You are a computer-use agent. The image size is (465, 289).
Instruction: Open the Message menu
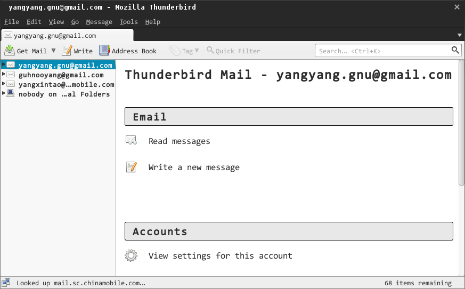[x=99, y=22]
